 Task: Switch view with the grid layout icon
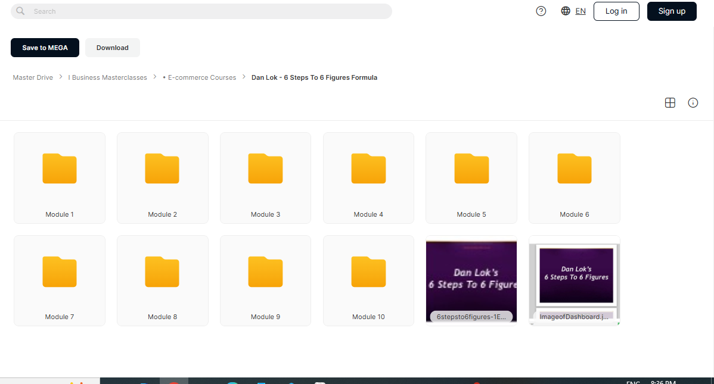(670, 103)
